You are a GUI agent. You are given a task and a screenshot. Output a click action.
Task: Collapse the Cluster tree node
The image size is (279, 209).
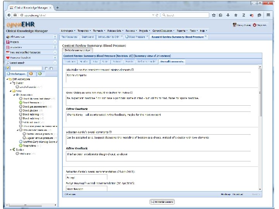click(x=10, y=83)
